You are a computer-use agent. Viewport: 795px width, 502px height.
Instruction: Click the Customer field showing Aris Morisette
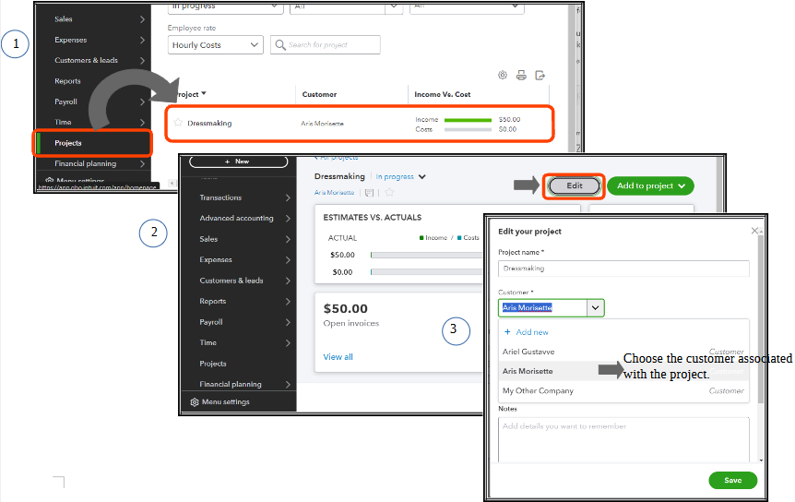coord(543,308)
